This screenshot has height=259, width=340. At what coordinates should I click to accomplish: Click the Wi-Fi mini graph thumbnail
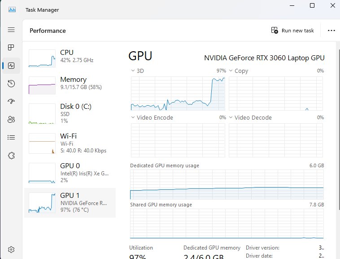click(x=42, y=143)
